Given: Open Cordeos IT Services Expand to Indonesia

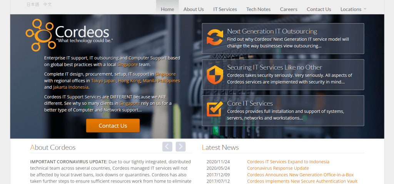Looking at the screenshot, I should (x=288, y=162).
